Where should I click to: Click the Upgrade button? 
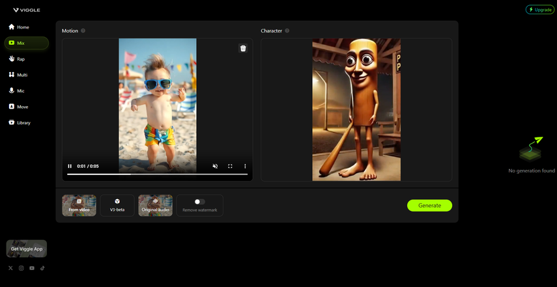539,10
